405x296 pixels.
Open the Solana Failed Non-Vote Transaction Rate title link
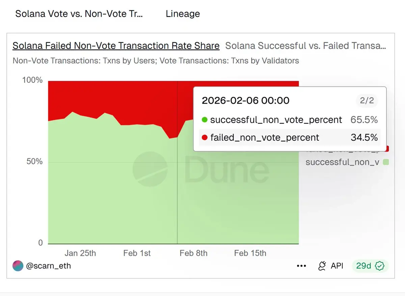pos(116,46)
